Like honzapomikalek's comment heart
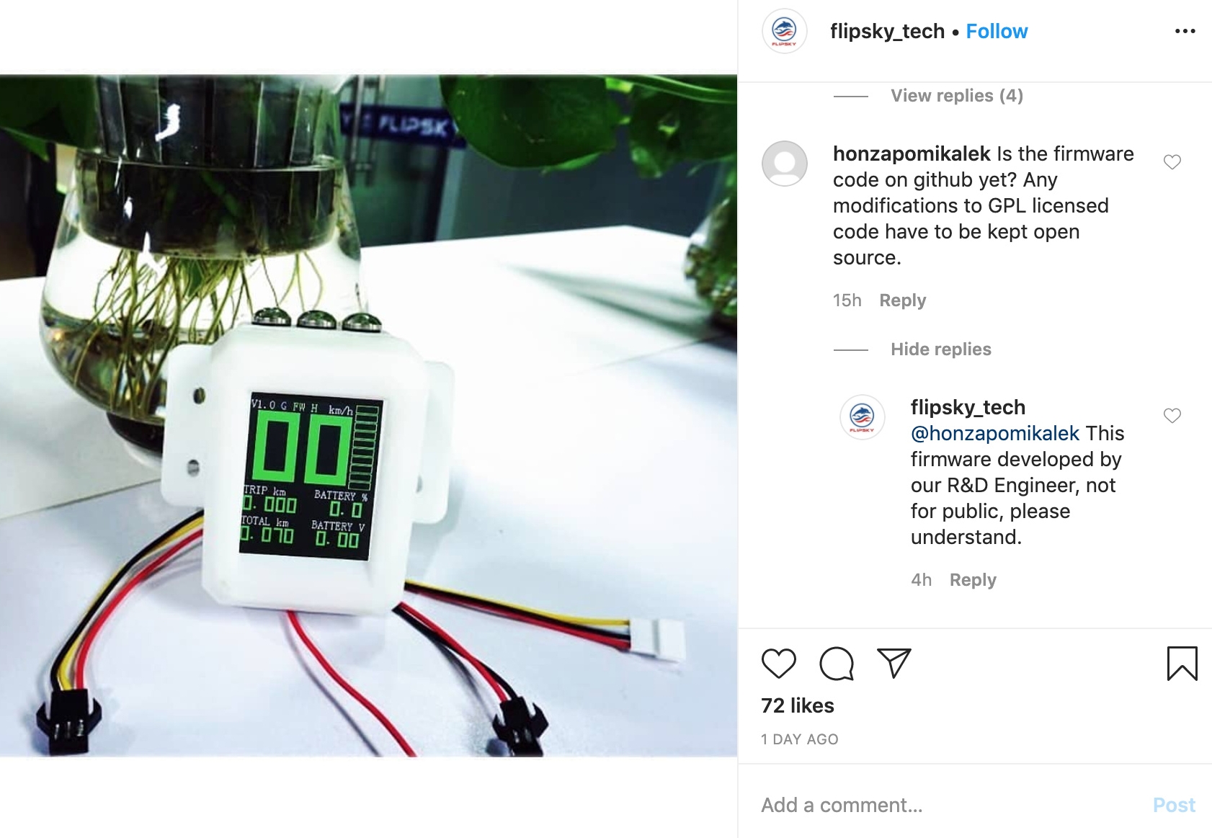 (x=1172, y=162)
